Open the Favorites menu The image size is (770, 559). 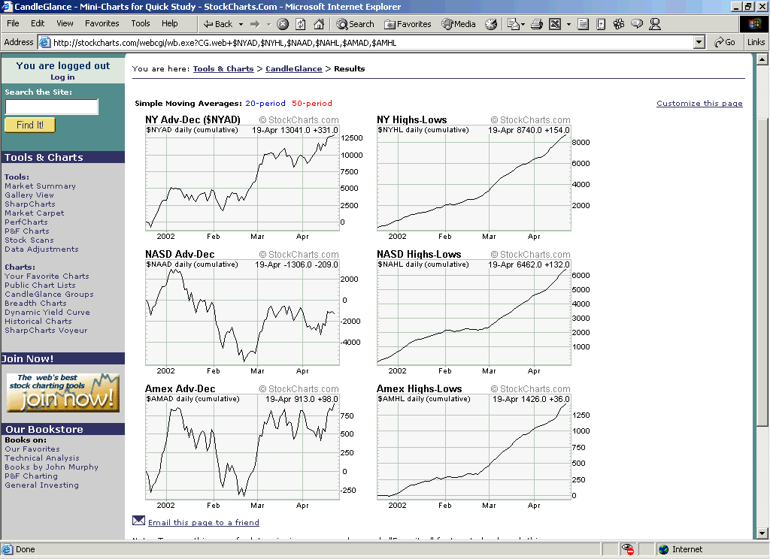pos(102,23)
